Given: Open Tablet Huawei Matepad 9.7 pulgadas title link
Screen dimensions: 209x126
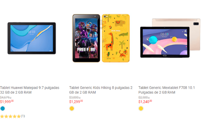Looking at the screenshot, I should pos(30,90).
